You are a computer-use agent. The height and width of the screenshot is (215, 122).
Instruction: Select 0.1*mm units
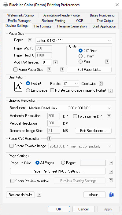(x=80, y=56)
